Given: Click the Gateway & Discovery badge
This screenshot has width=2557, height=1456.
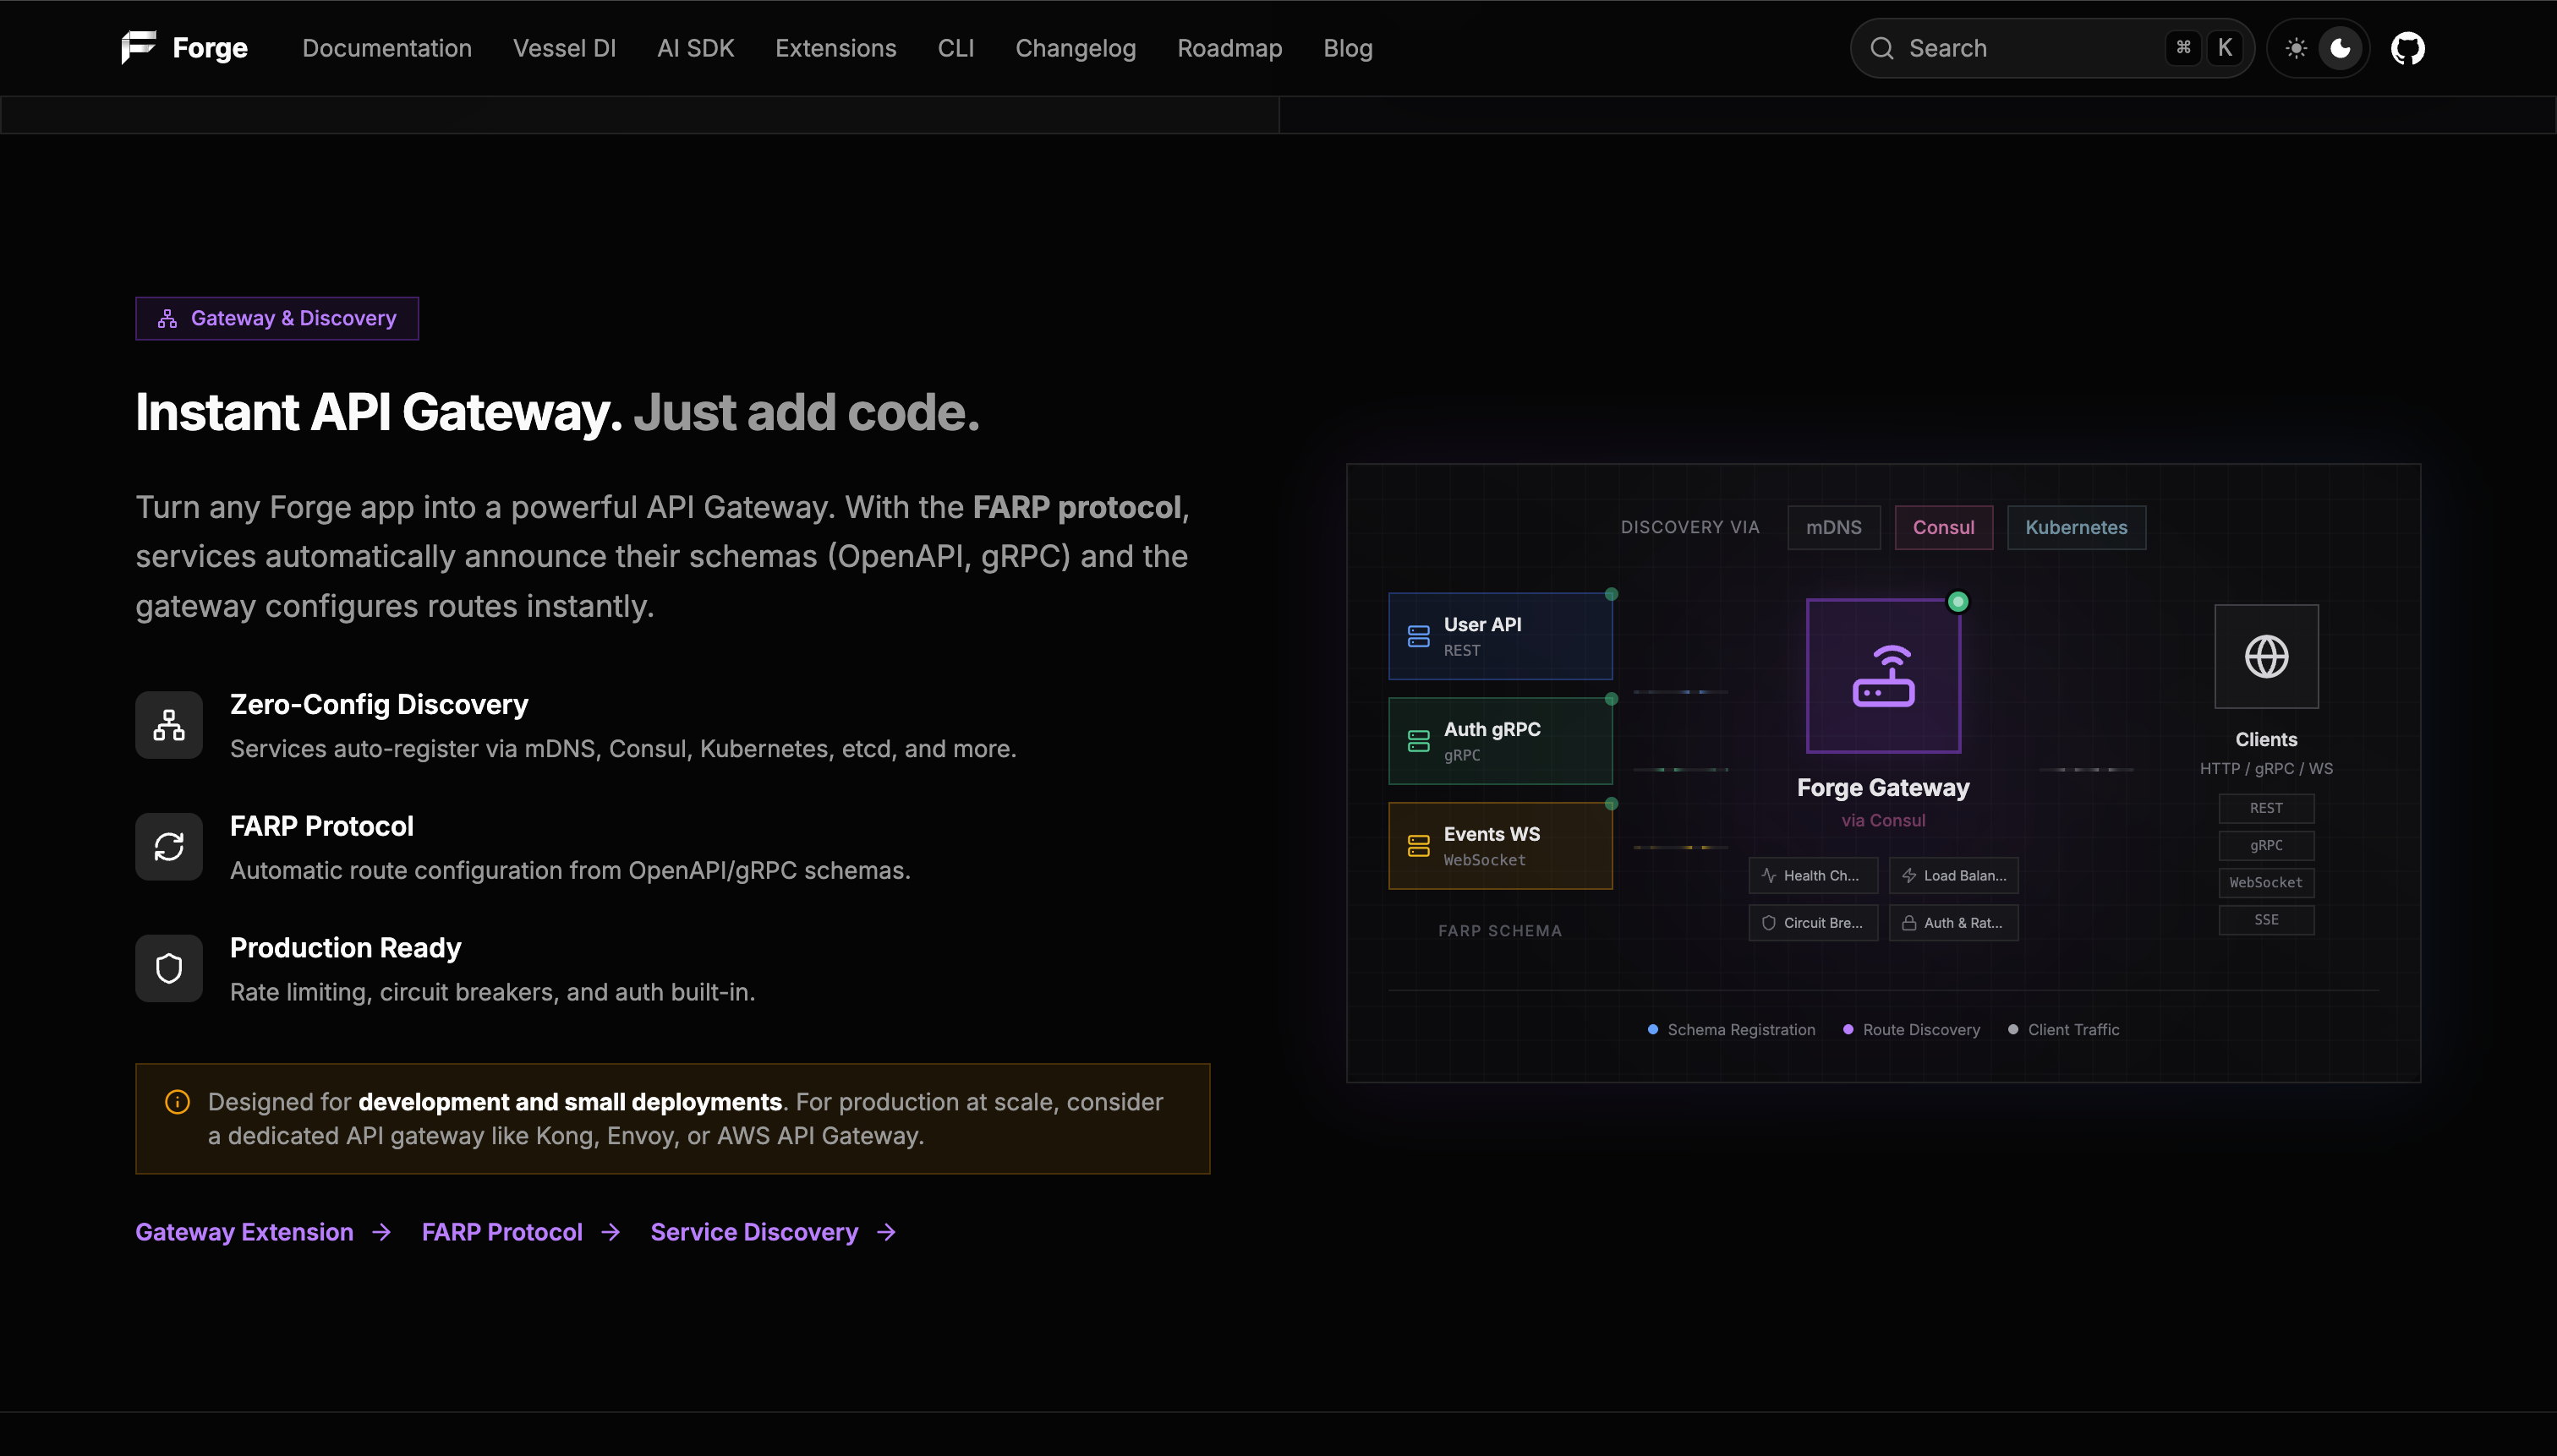Looking at the screenshot, I should (x=277, y=318).
